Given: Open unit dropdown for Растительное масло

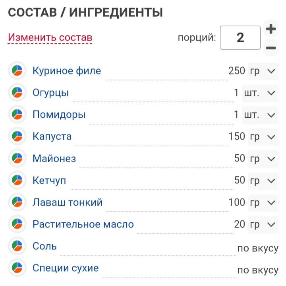Looking at the screenshot, I should coord(263,225).
